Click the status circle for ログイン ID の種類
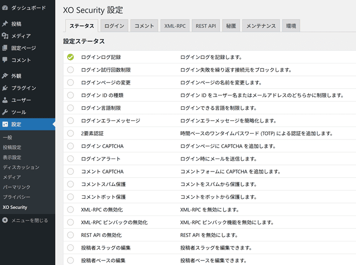Image resolution: width=356 pixels, height=265 pixels. tap(70, 95)
